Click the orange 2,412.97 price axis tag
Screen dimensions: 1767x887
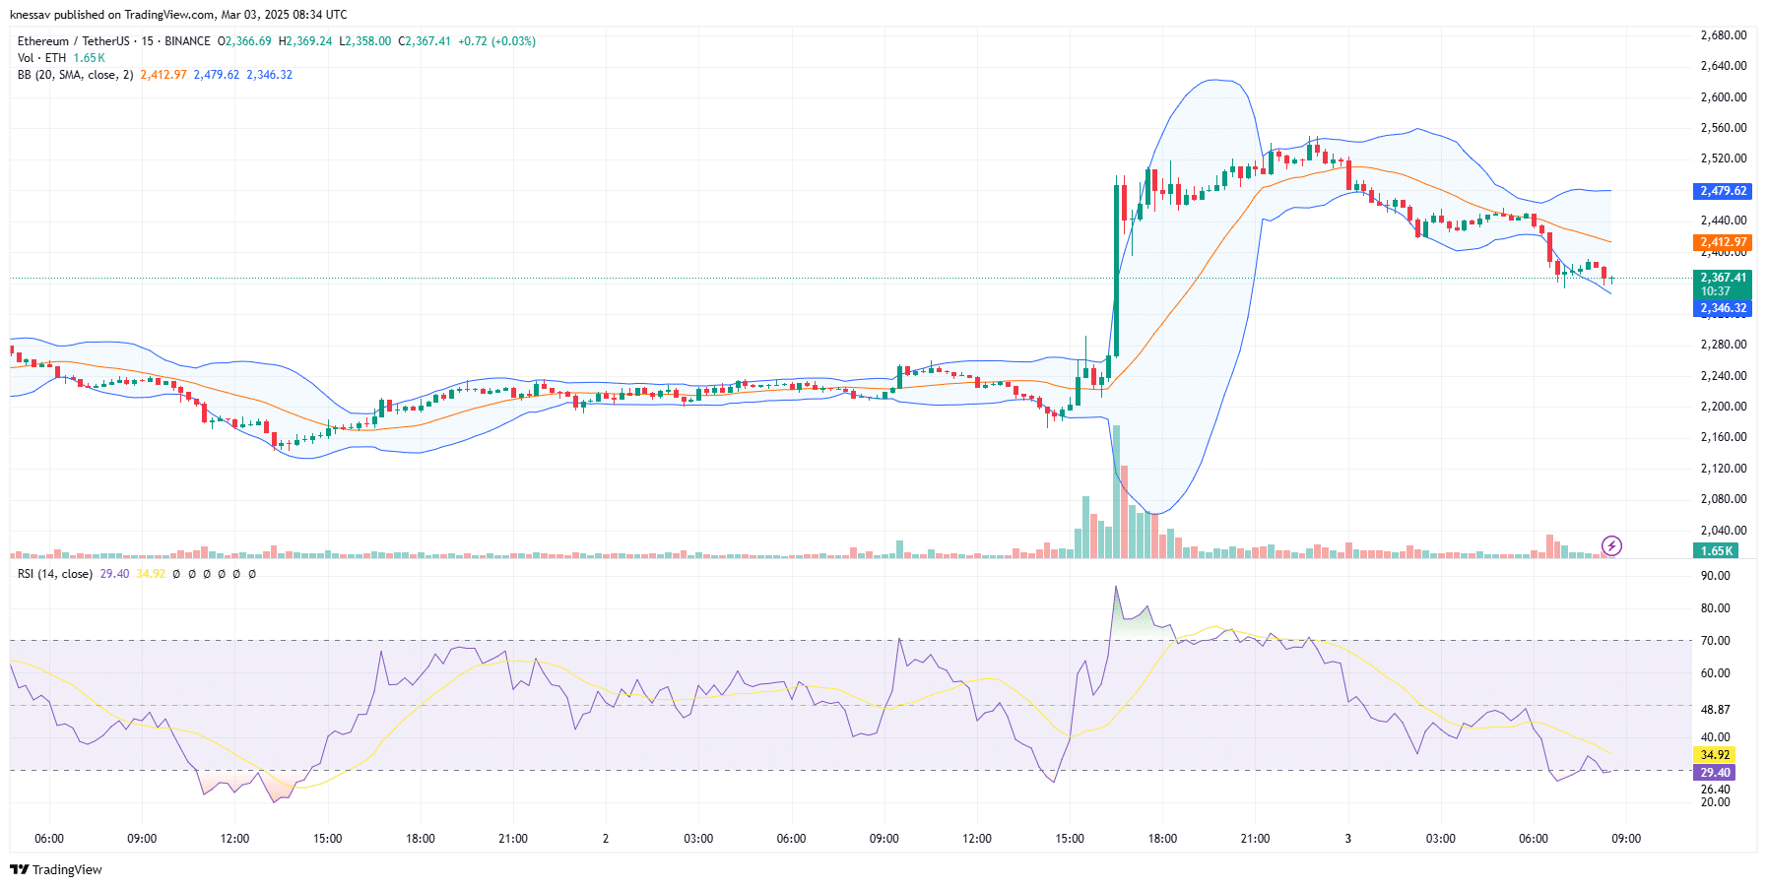(x=1723, y=242)
